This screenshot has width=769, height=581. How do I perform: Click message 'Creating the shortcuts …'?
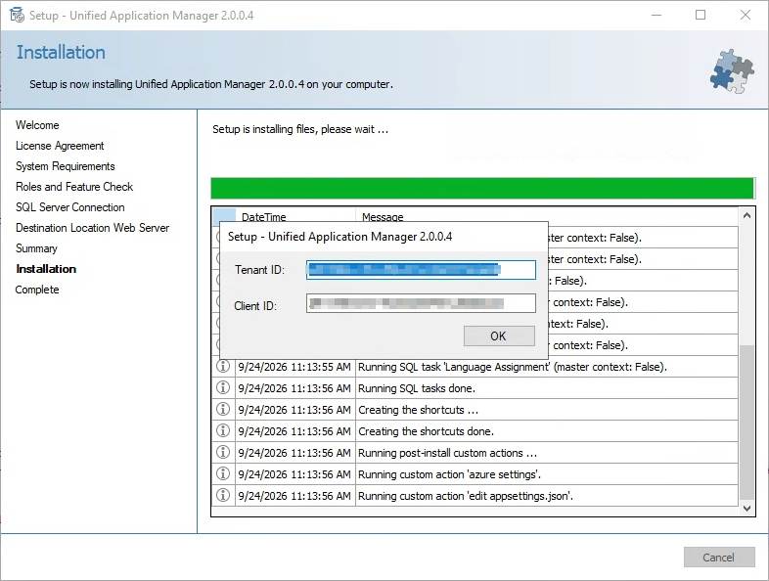point(418,410)
